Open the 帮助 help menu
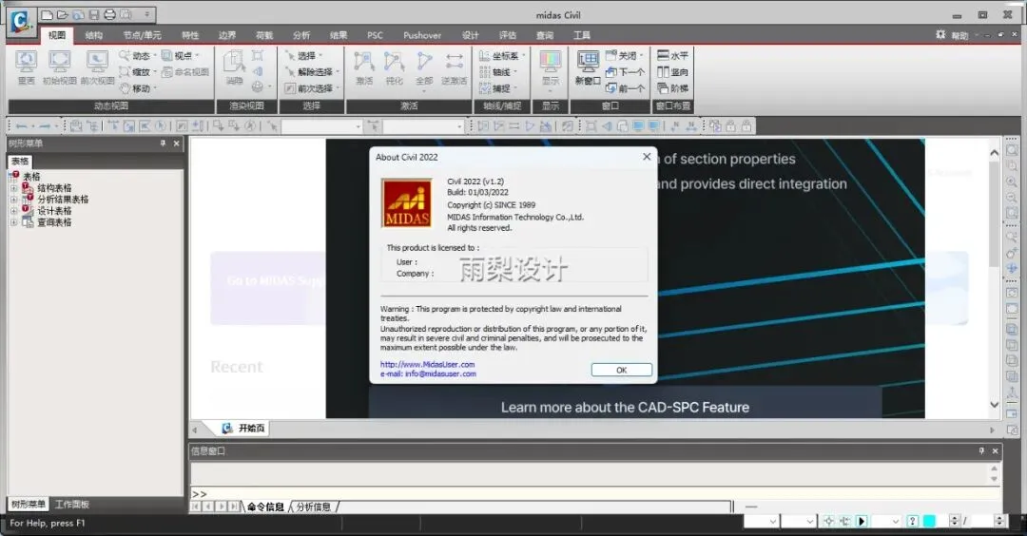The image size is (1027, 536). 959,35
